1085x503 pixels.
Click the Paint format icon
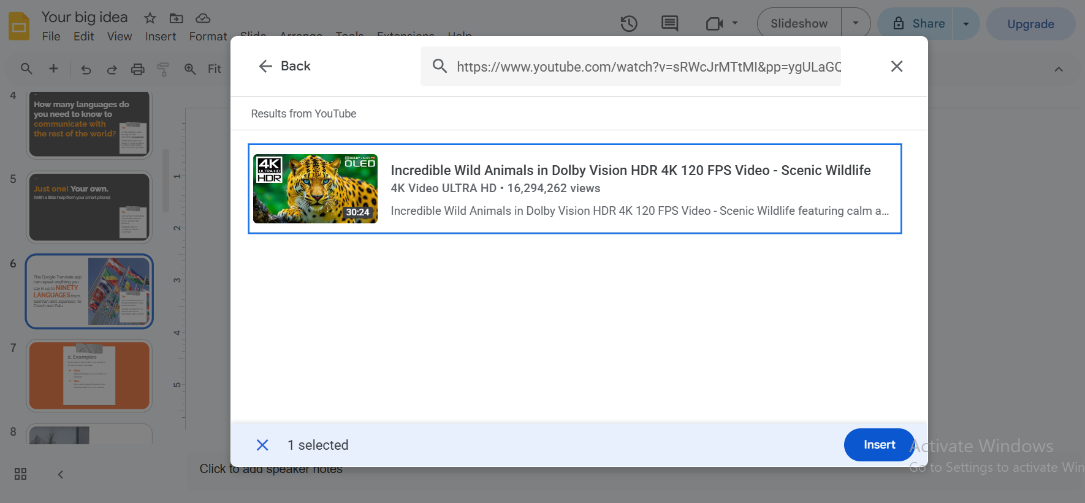163,69
